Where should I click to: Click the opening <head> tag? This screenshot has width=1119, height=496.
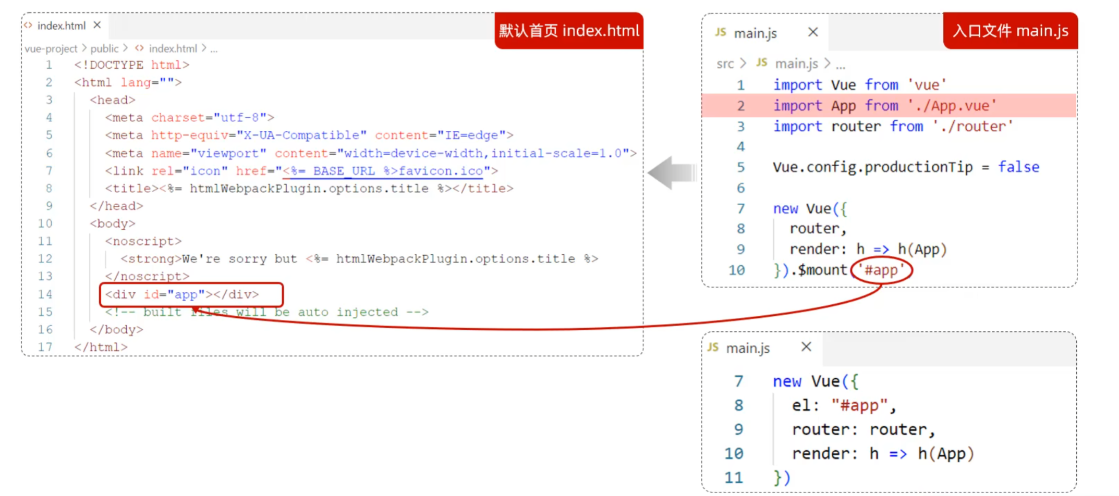pos(113,100)
